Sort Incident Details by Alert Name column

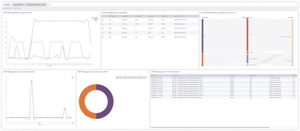tap(175, 76)
